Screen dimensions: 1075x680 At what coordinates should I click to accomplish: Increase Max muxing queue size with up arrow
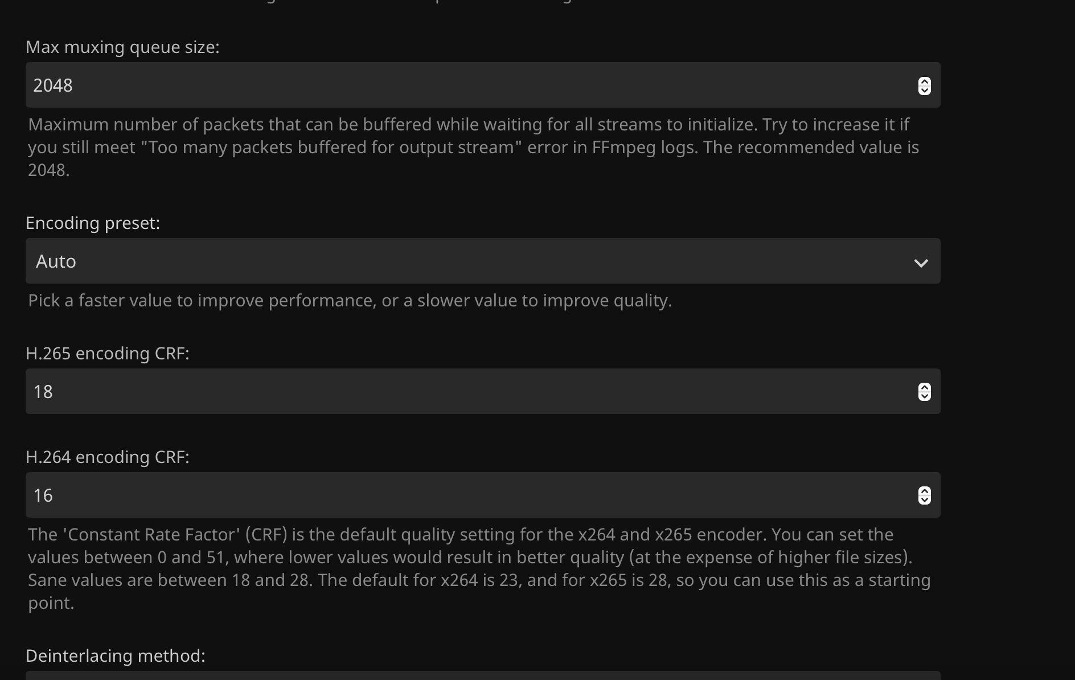click(x=924, y=81)
